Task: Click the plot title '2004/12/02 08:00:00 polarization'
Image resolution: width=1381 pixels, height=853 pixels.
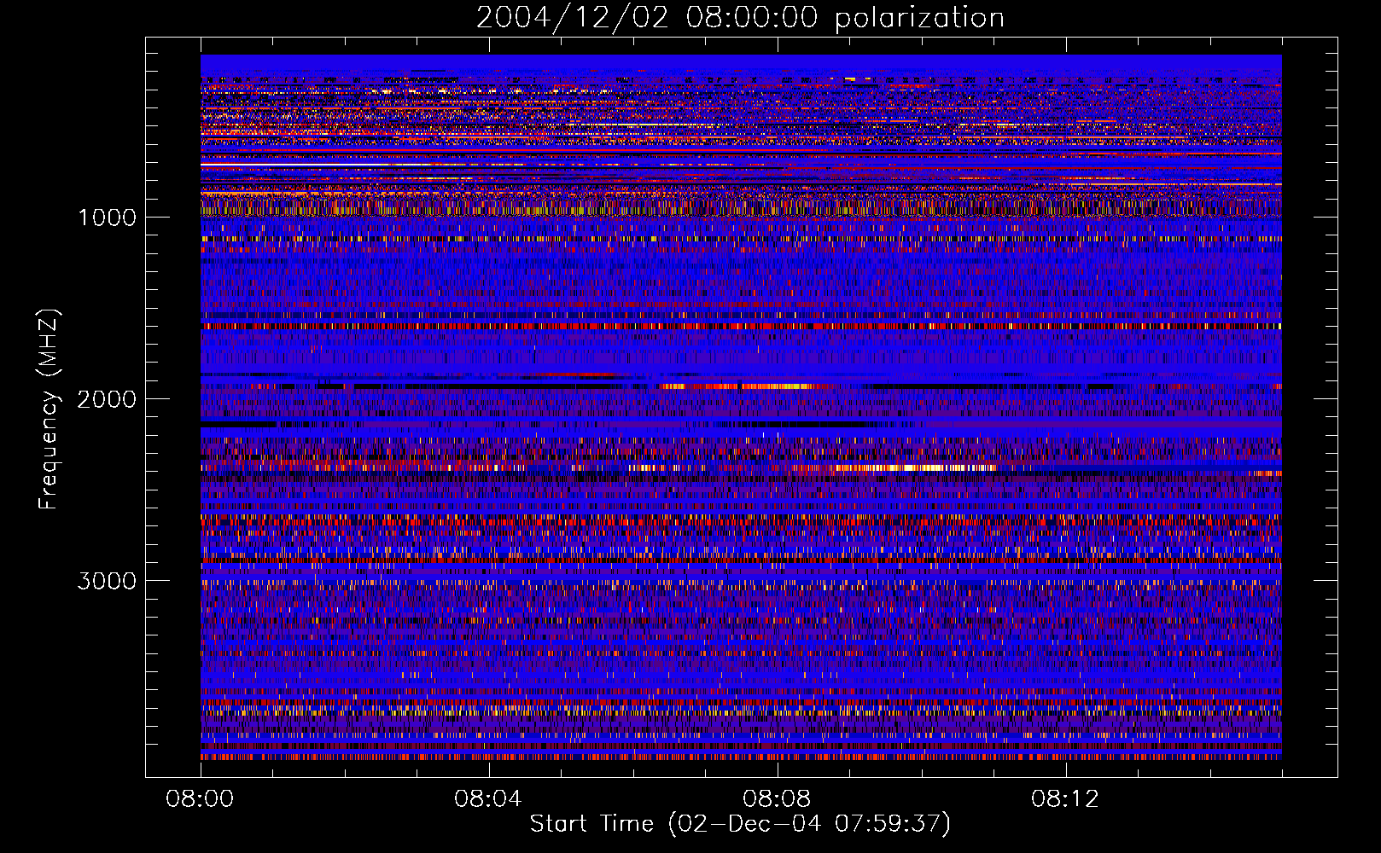Action: pyautogui.click(x=740, y=18)
